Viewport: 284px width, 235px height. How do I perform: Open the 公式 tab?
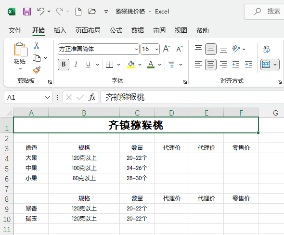click(x=116, y=30)
